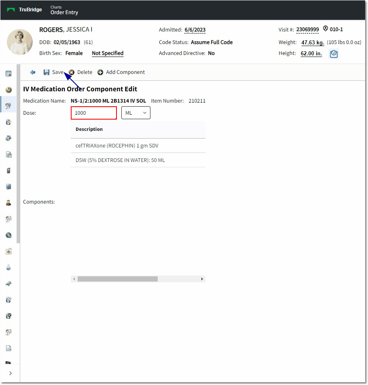Open the doctor with document icon below person silhouette

8,219
